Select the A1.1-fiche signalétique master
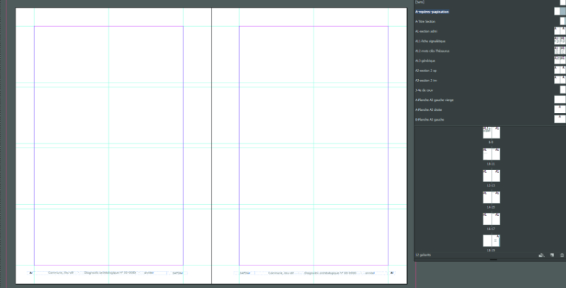 (490, 41)
